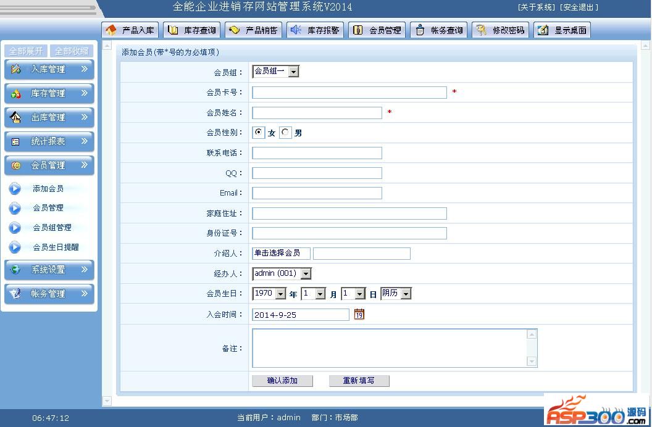Viewport: 652px width, 427px height.
Task: Click the empty 介绍人 text field
Action: point(362,254)
